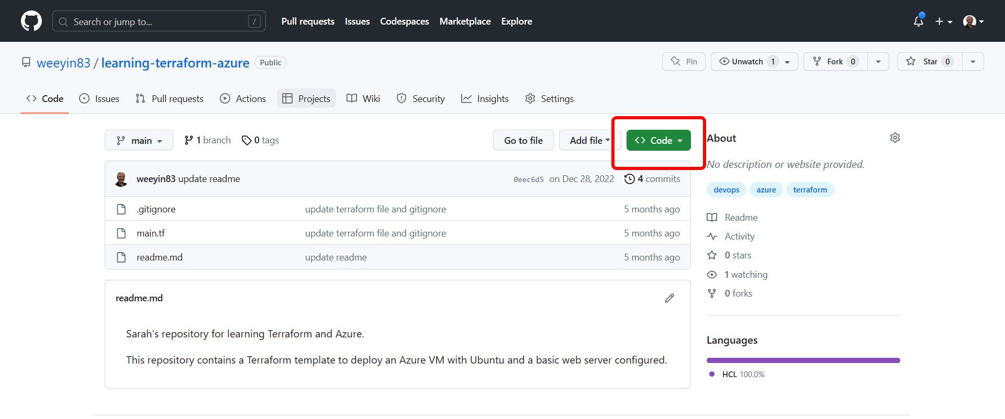Select the Code tab

[x=45, y=99]
